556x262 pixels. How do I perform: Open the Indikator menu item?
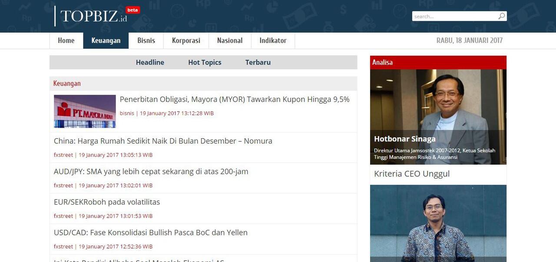click(x=273, y=40)
